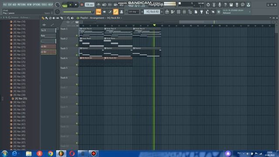
Task: Click the arrow right of HQ Rock Kit selector
Action: [162, 12]
